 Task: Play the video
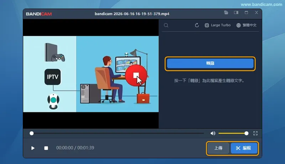click(33, 148)
